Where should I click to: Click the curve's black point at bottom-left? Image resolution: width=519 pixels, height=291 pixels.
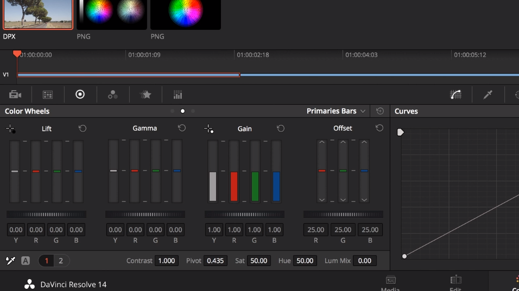pyautogui.click(x=404, y=256)
